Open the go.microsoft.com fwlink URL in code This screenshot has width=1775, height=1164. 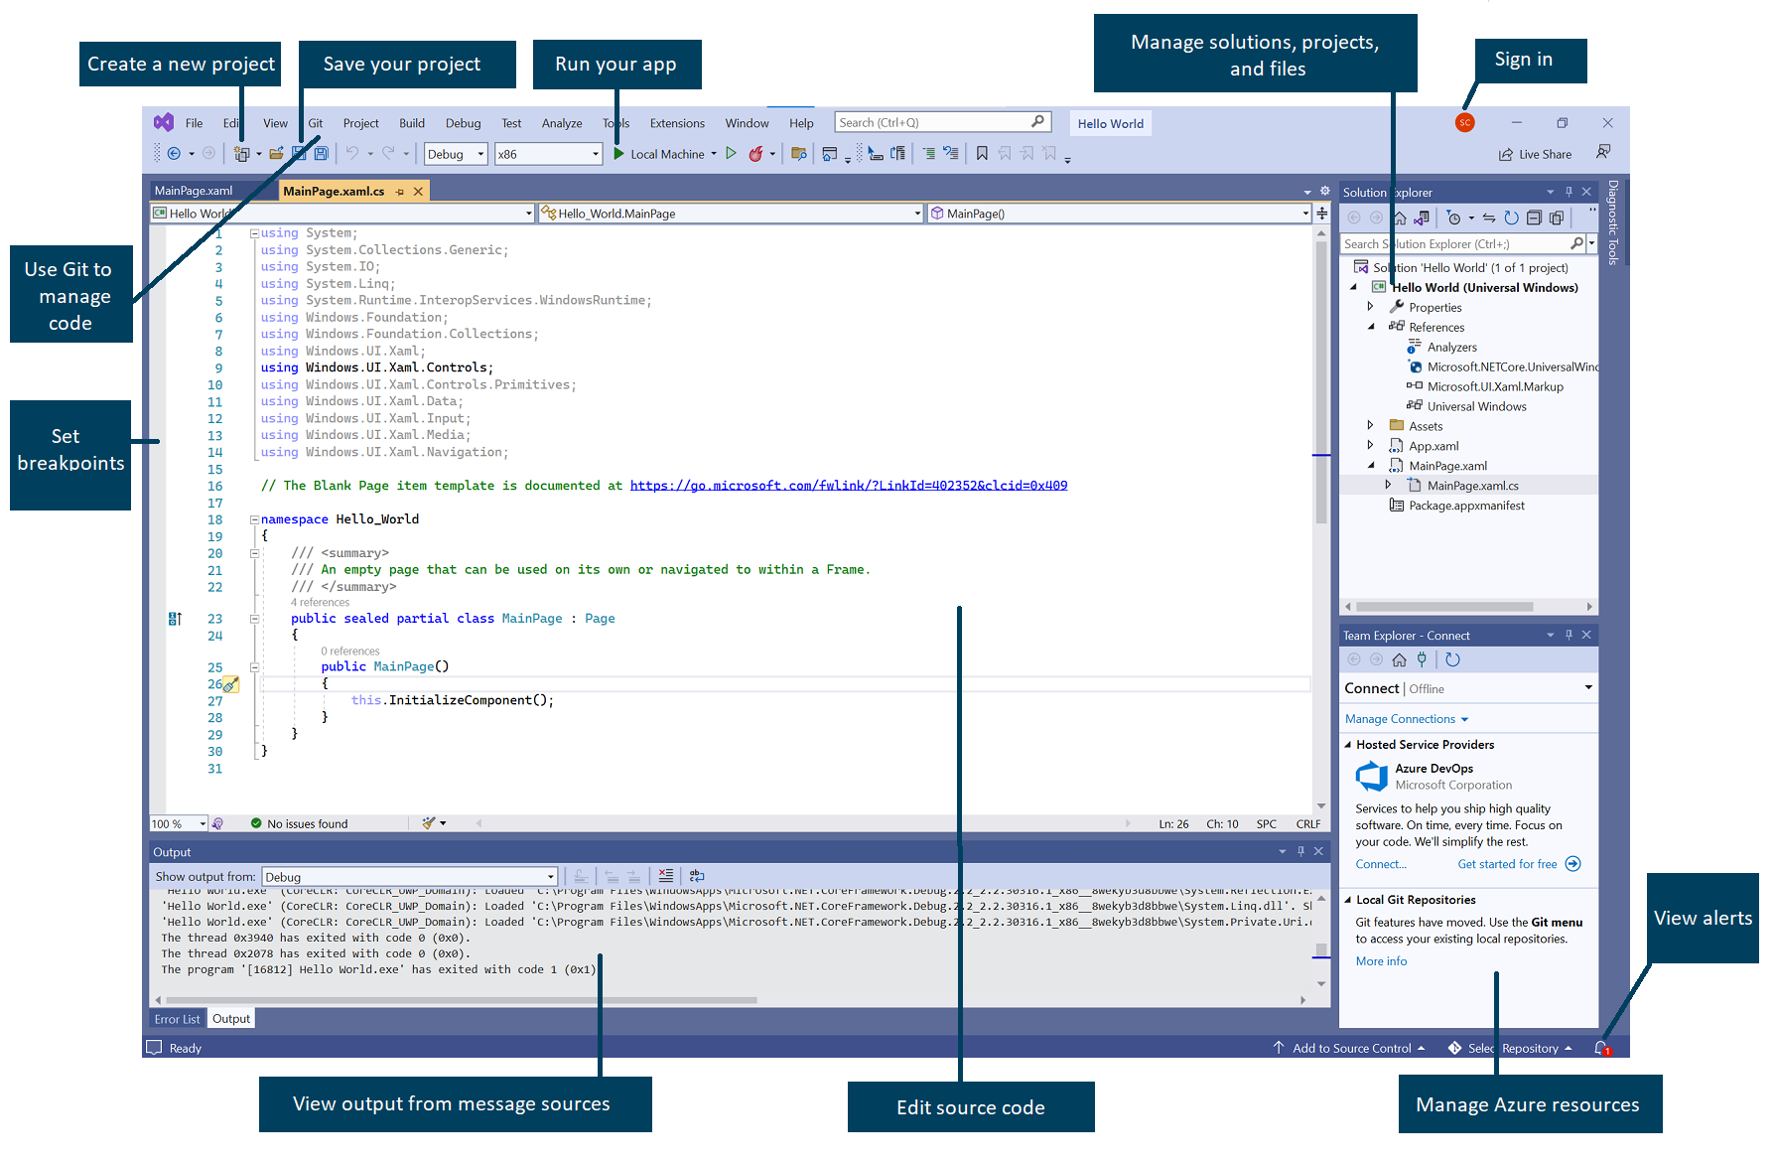[849, 486]
